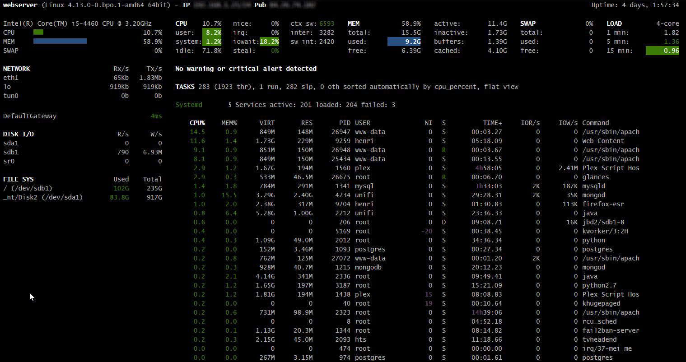Click the highlighted iowait 18.2% value

269,42
